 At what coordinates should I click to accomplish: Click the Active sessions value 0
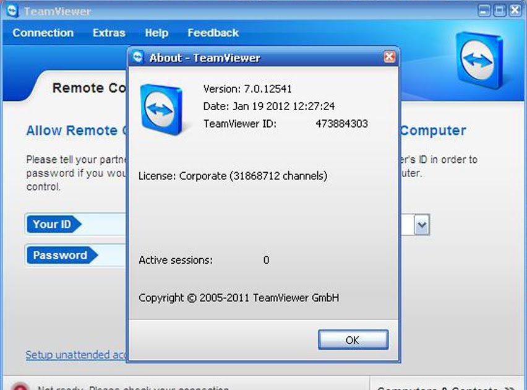pyautogui.click(x=266, y=260)
